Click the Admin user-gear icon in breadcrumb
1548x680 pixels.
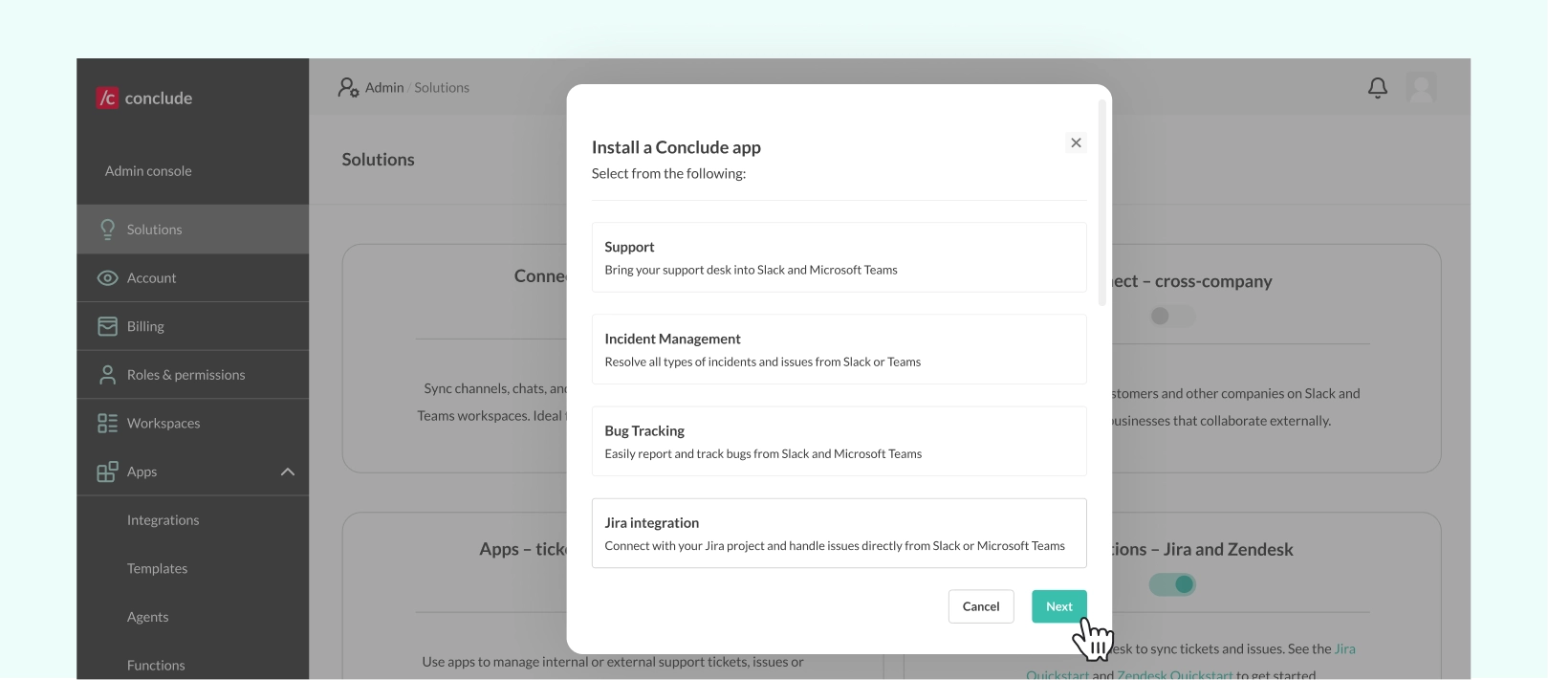coord(348,87)
